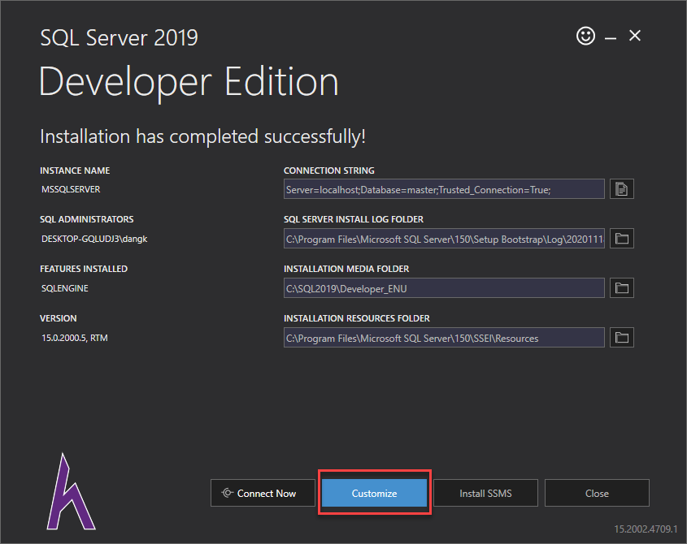Image resolution: width=687 pixels, height=544 pixels.
Task: Click the smiley feedback icon
Action: pyautogui.click(x=586, y=36)
